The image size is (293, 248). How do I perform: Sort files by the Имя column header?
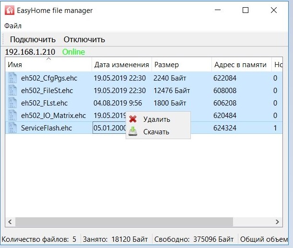point(48,65)
